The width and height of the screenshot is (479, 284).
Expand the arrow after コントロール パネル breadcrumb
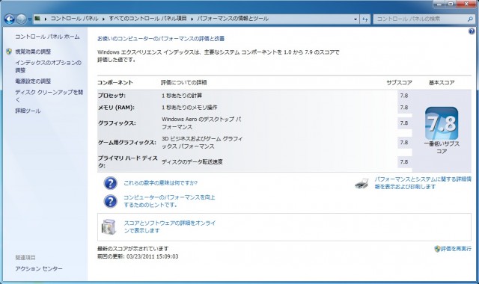(103, 19)
